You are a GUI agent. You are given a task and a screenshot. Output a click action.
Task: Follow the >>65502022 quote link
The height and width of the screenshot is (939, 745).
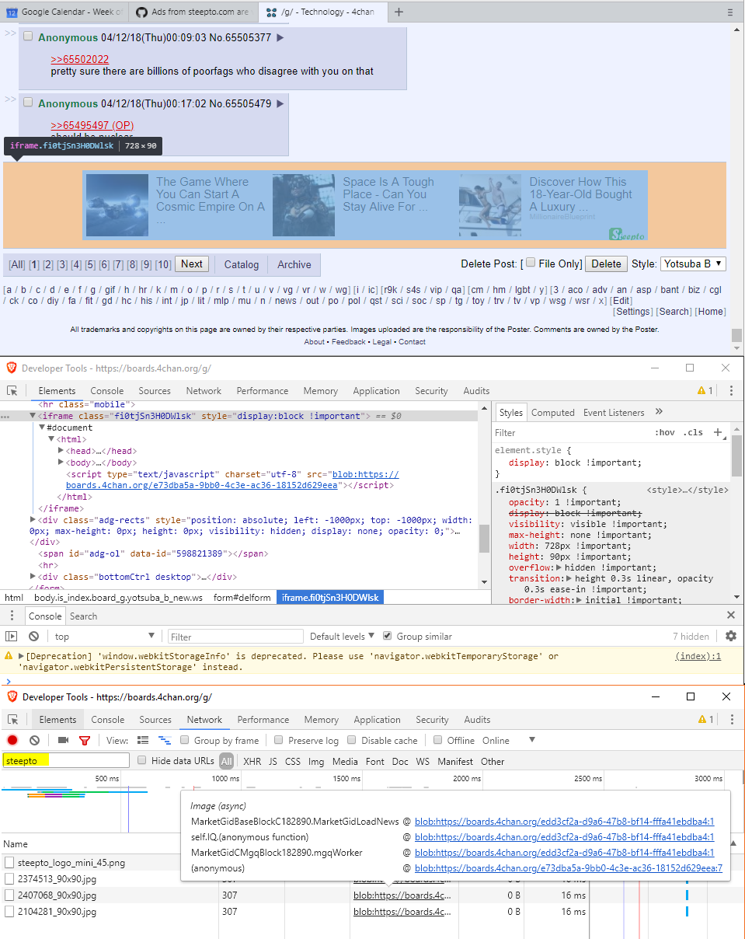80,59
